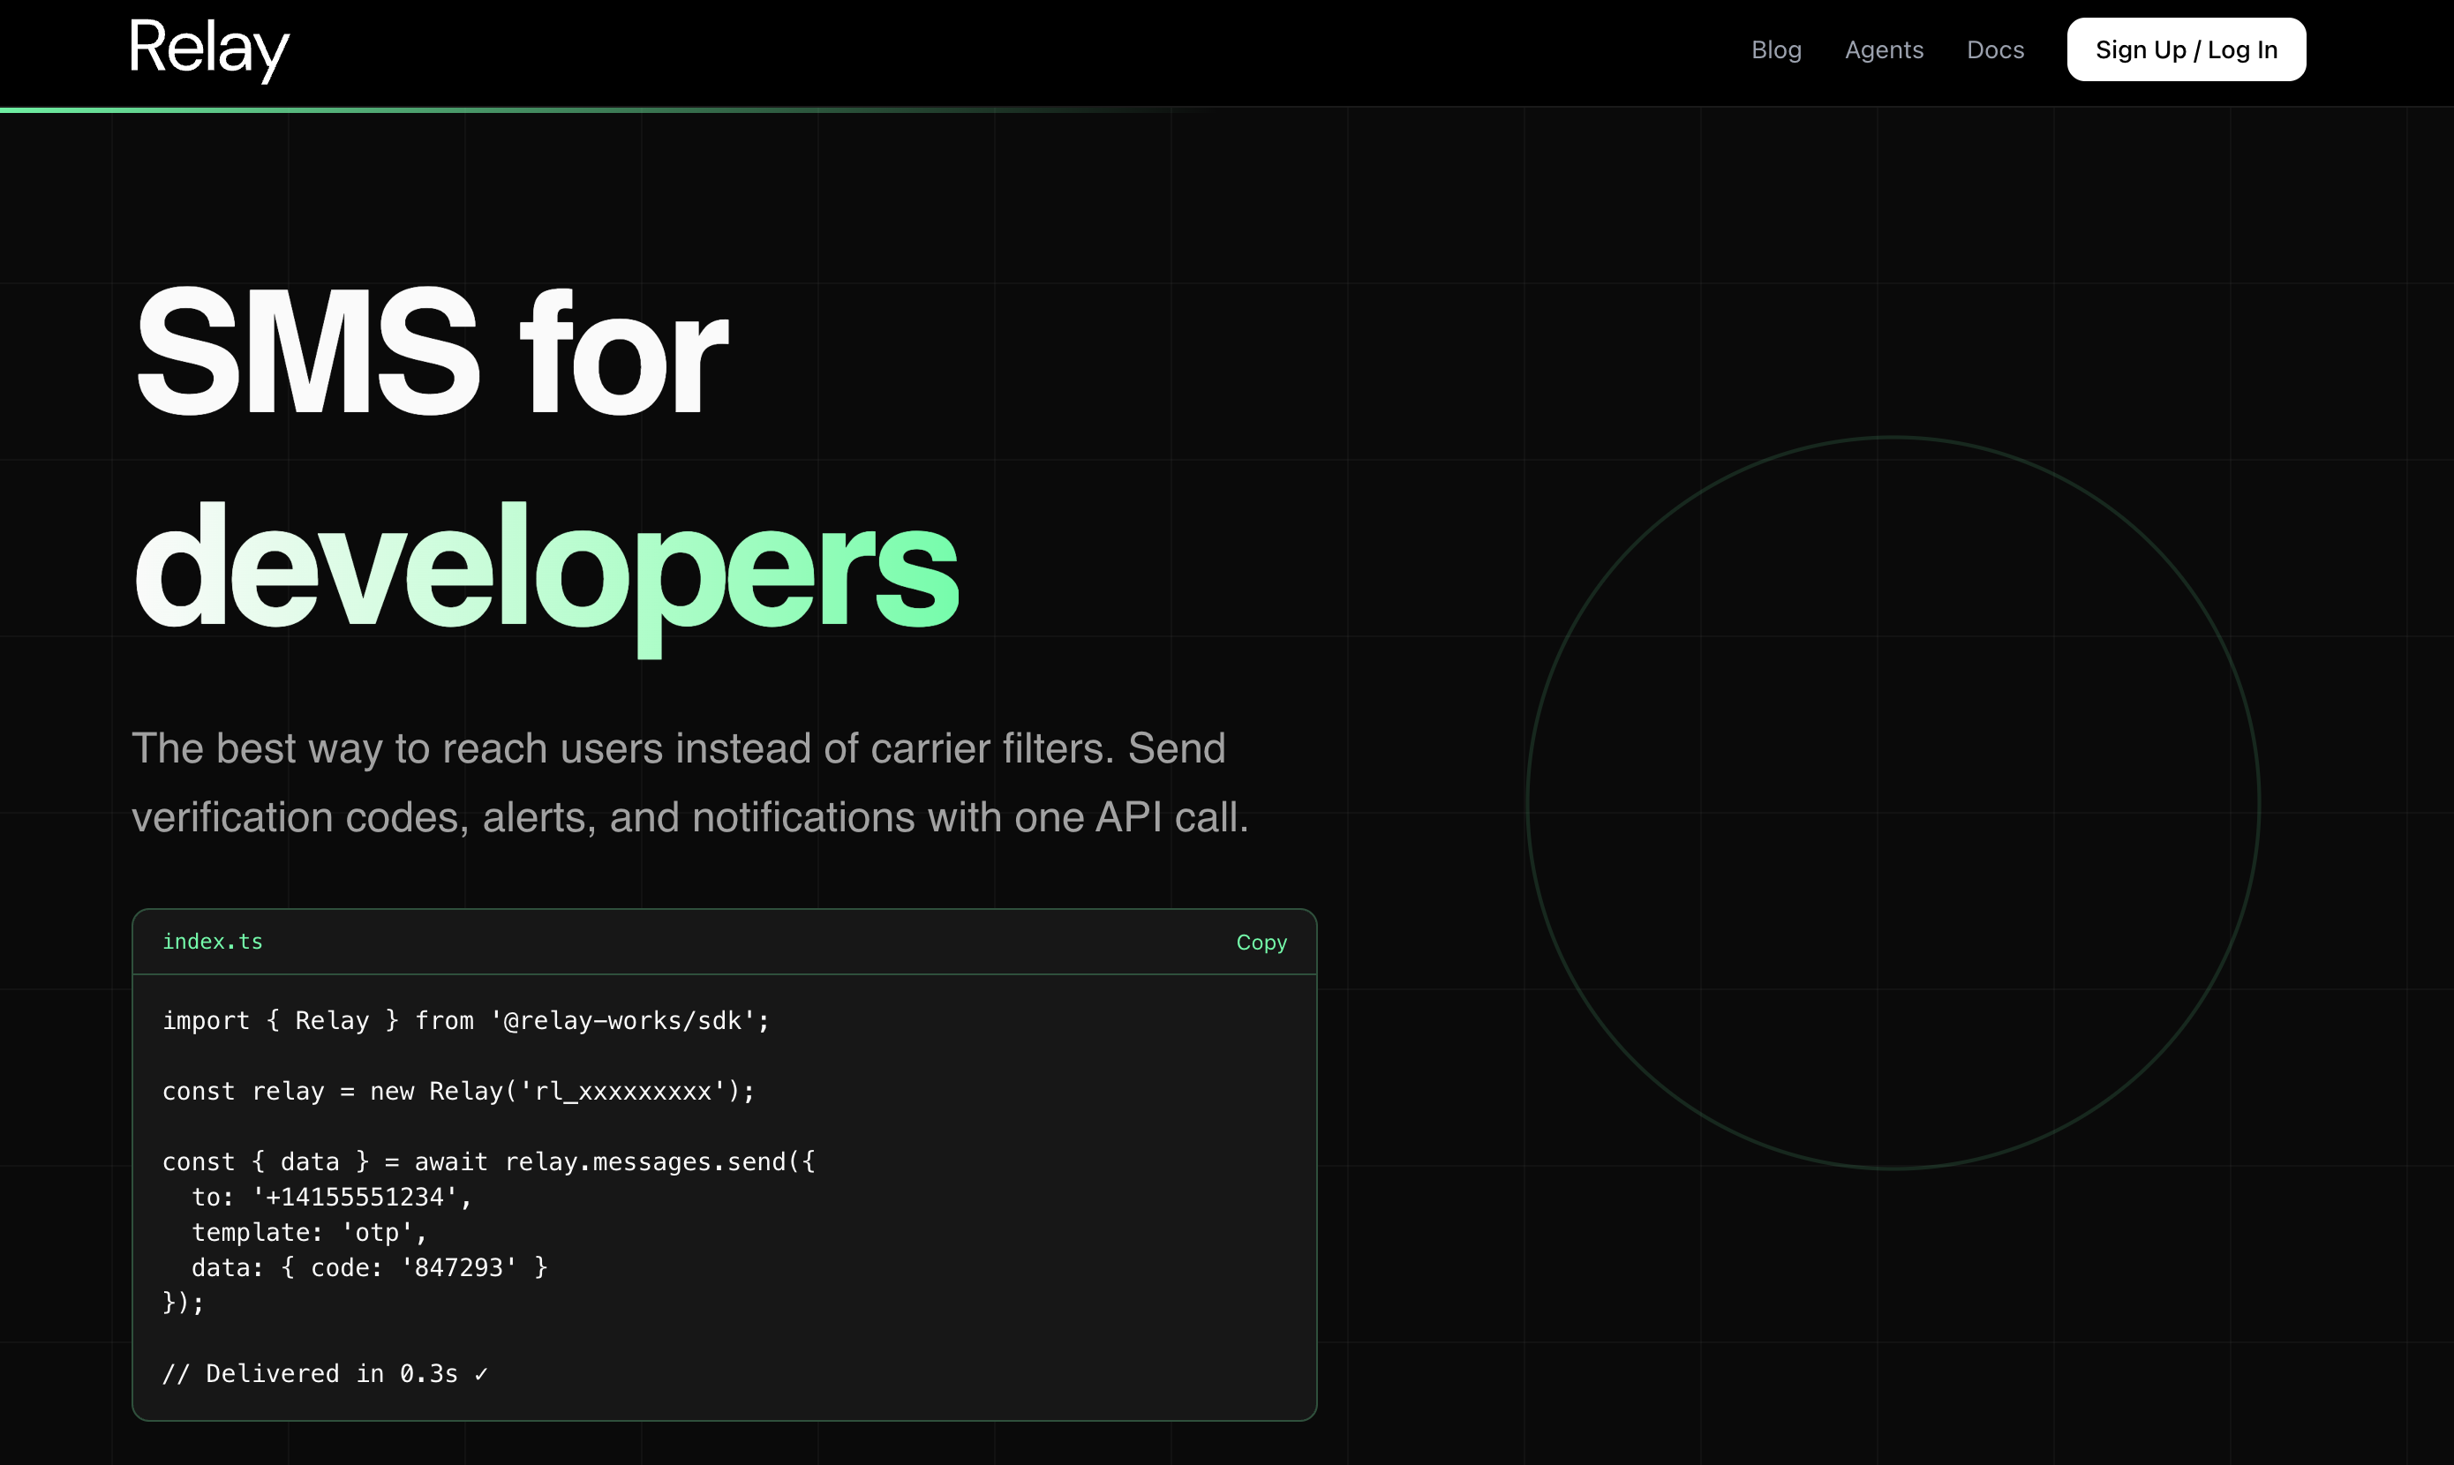Click inside the large circle graphic
The image size is (2454, 1465).
click(1892, 801)
